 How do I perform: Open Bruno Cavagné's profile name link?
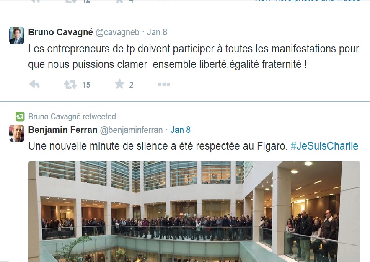coord(61,32)
